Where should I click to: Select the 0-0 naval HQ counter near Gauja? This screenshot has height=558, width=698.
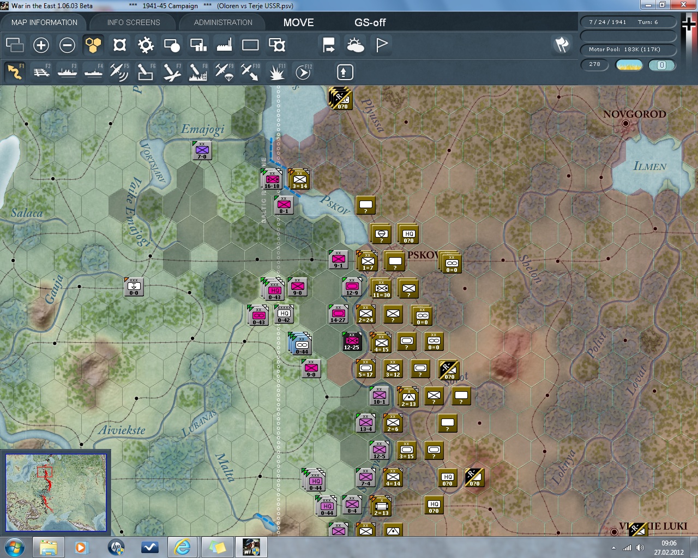click(134, 287)
